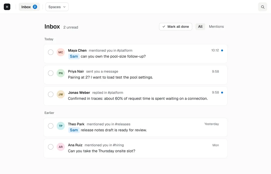This screenshot has height=174, width=271.
Task: Open Maya Chen's pool-size follow-up message
Action: pos(113,56)
